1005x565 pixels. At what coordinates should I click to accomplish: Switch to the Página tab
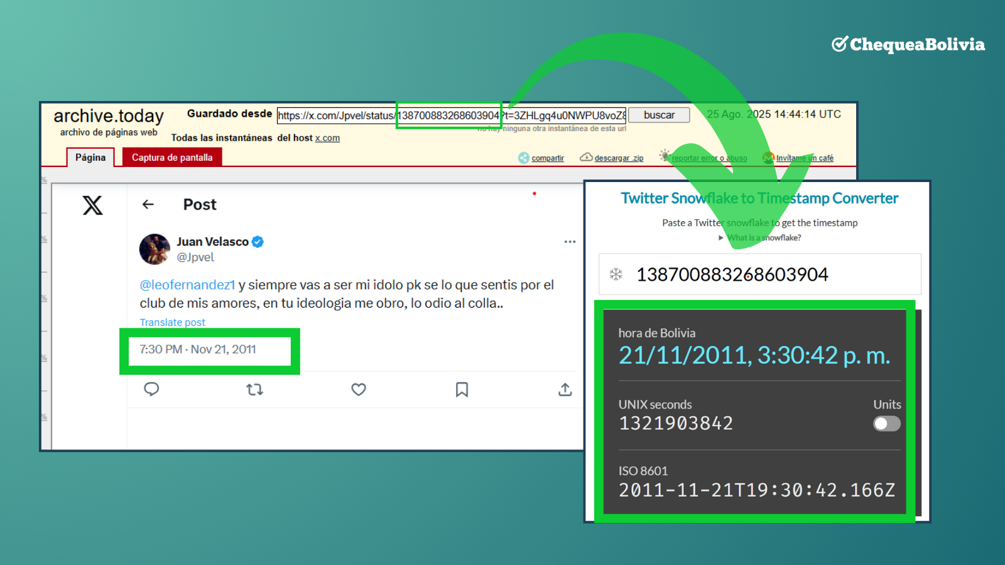click(x=90, y=158)
